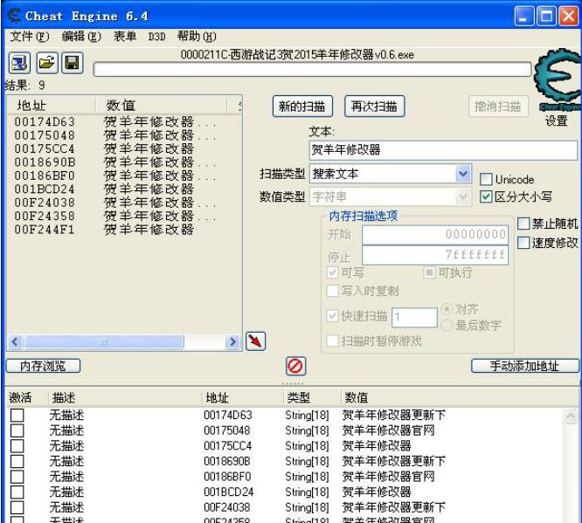Expand the 数值类型 dropdown
Screen dimensions: 582x523
coord(463,196)
